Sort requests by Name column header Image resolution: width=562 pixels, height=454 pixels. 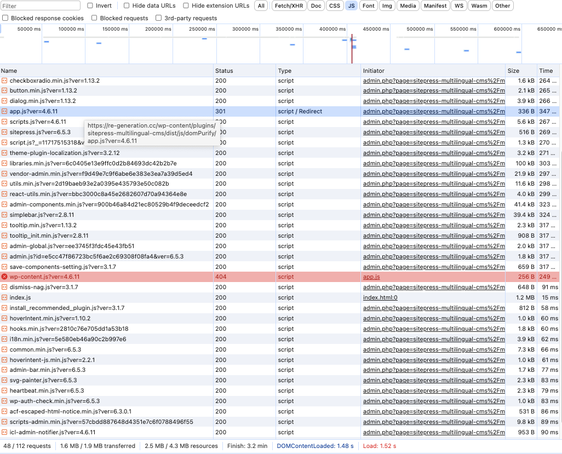pos(107,71)
